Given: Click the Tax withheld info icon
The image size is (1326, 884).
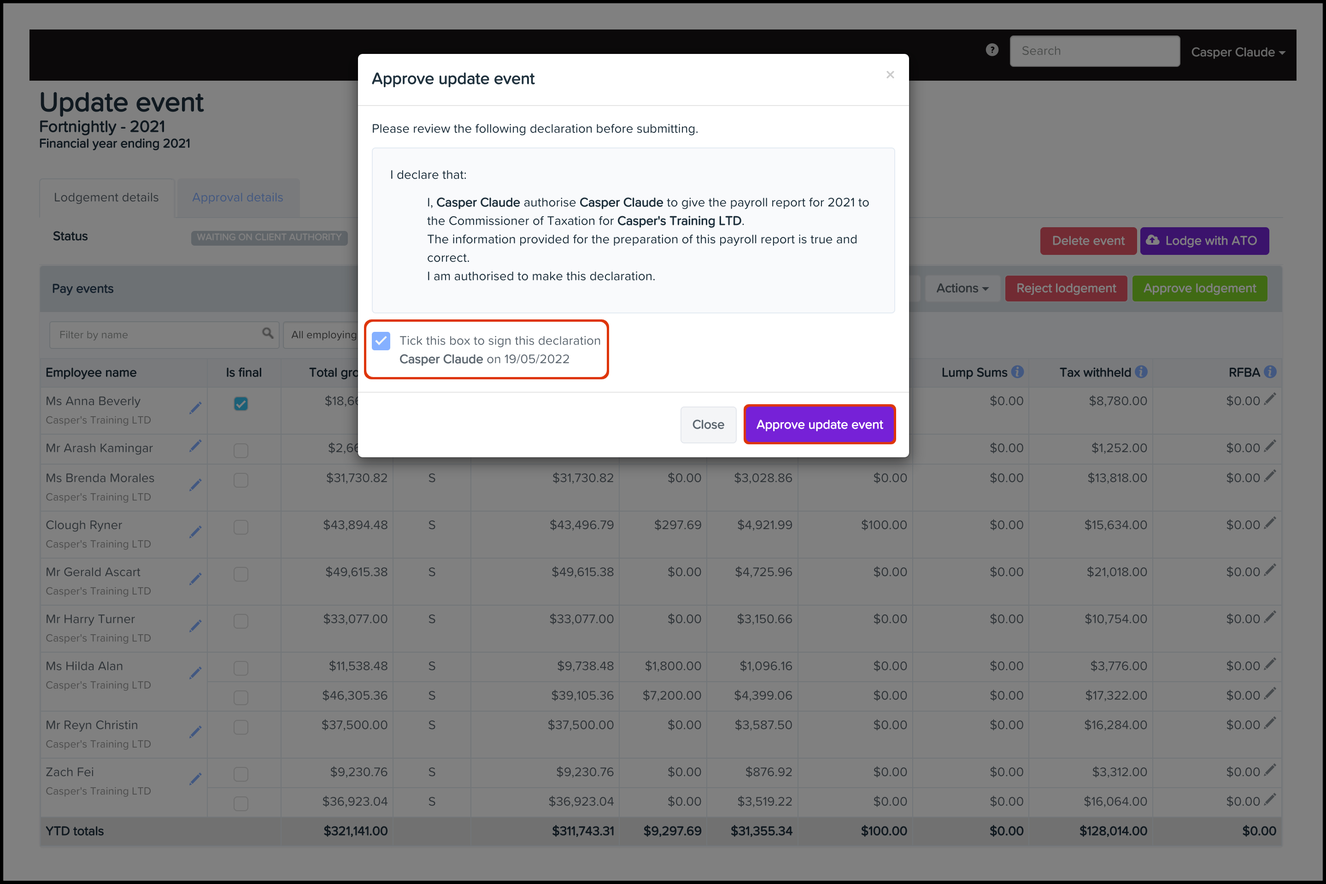Looking at the screenshot, I should tap(1141, 372).
